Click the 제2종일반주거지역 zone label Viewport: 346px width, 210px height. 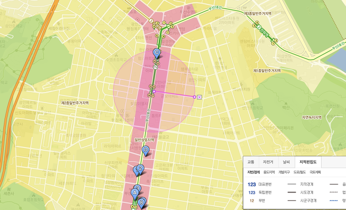(x=75, y=103)
